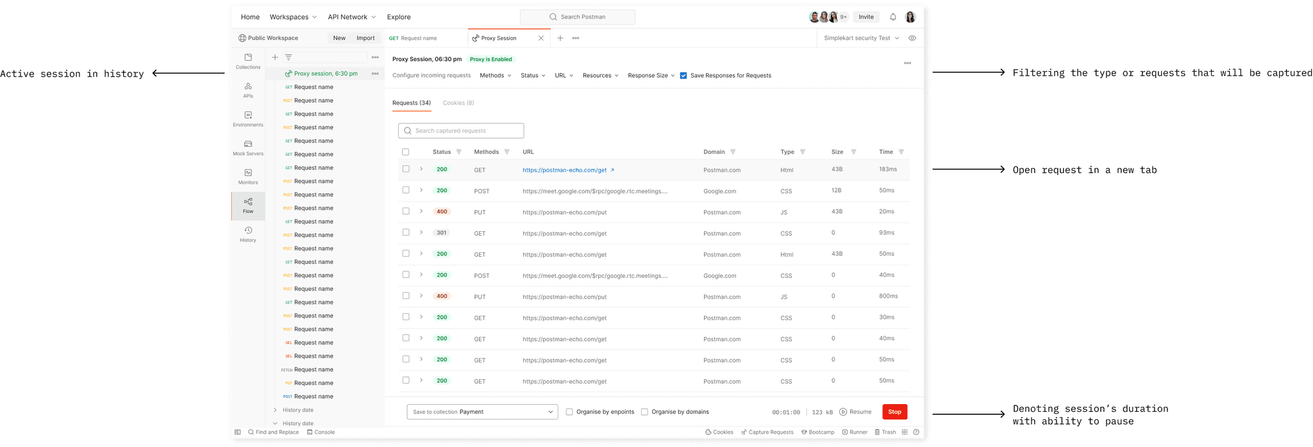Open the Mock Servers sidebar panel

point(248,147)
